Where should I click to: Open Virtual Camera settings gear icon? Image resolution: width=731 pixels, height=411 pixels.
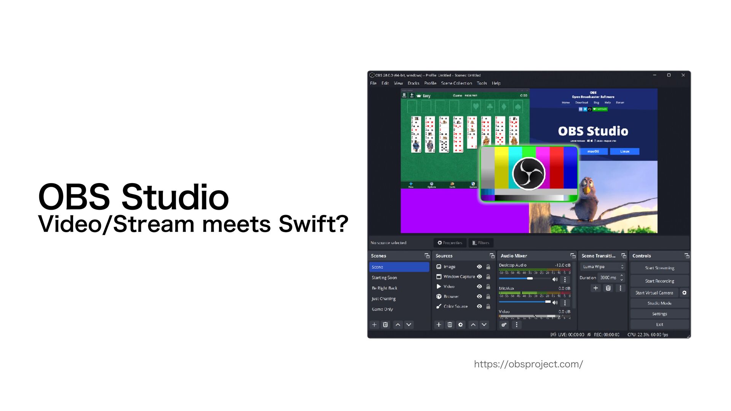[x=684, y=293]
